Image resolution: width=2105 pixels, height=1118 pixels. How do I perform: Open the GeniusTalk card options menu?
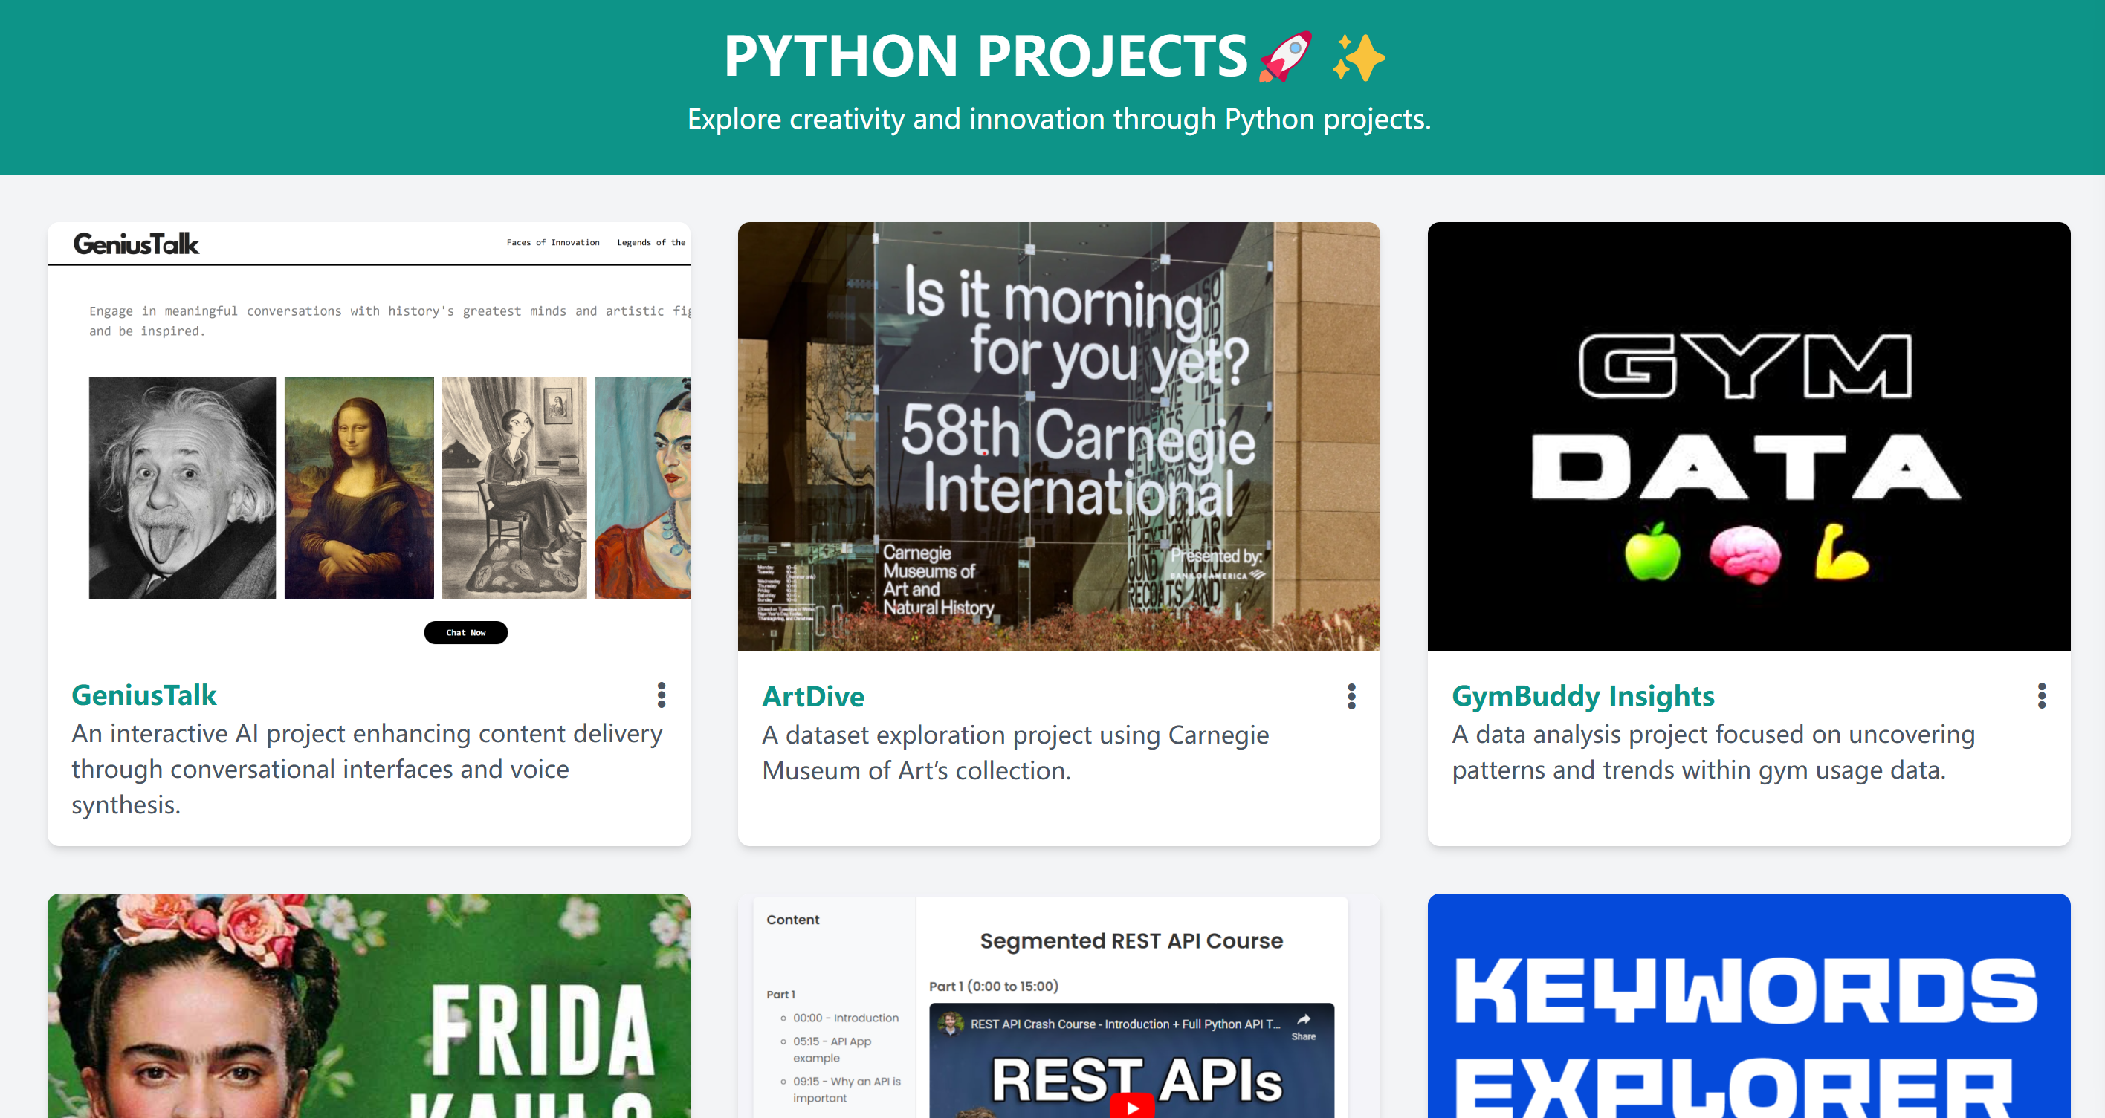660,696
